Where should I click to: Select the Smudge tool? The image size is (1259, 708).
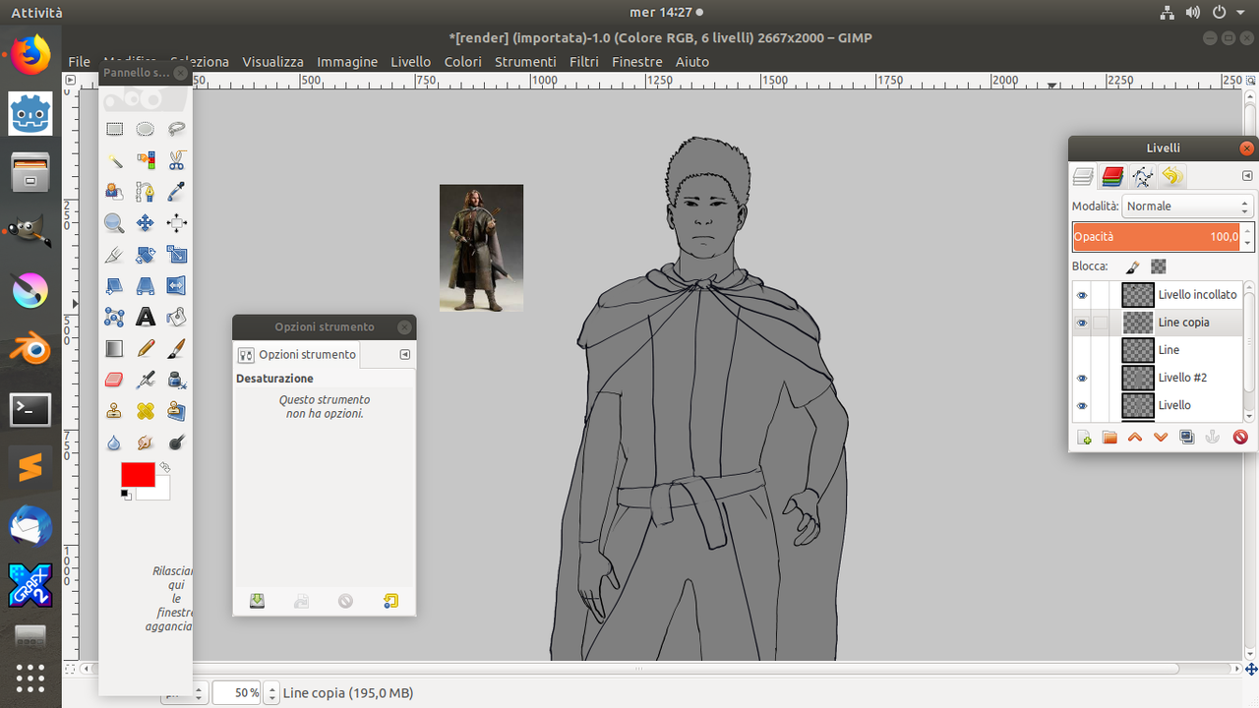(x=146, y=442)
